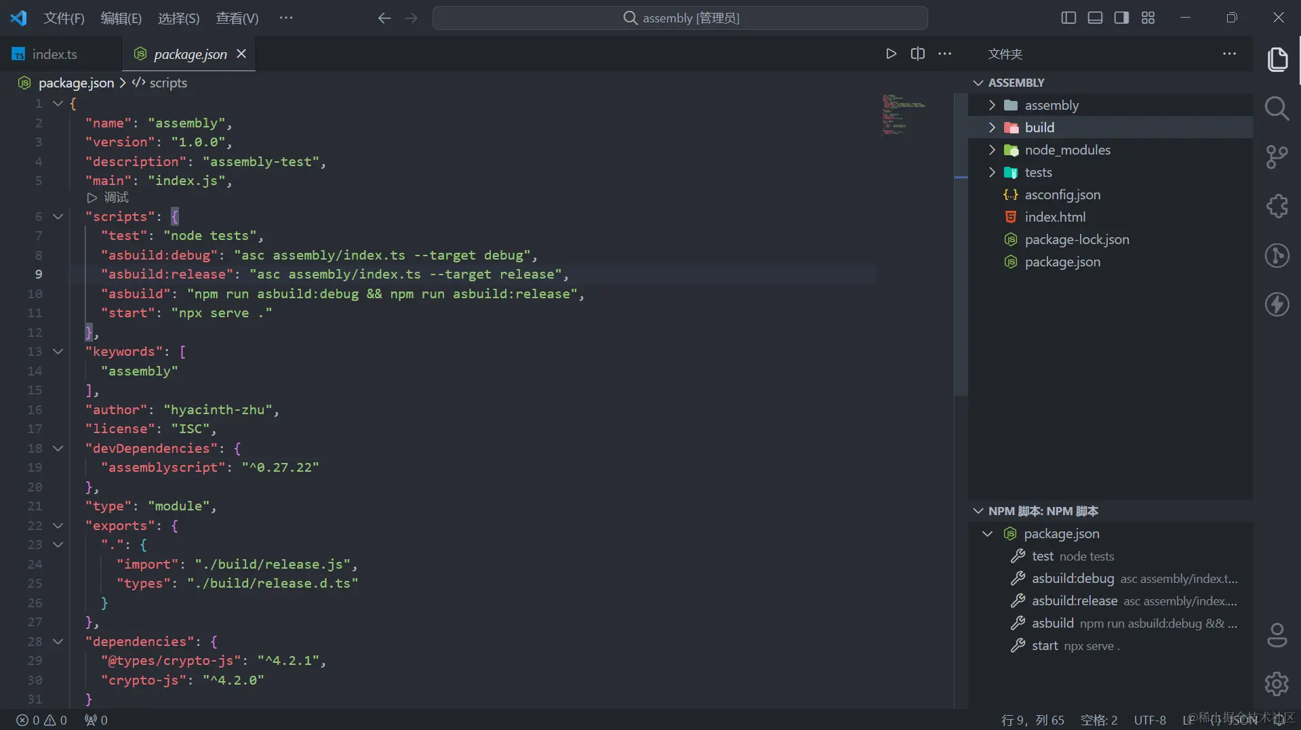The height and width of the screenshot is (730, 1301).
Task: Go back in navigation history
Action: [384, 18]
